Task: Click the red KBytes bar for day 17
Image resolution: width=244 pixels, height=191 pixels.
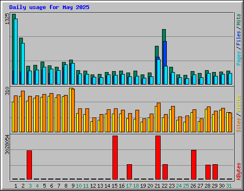Action: [x=130, y=172]
